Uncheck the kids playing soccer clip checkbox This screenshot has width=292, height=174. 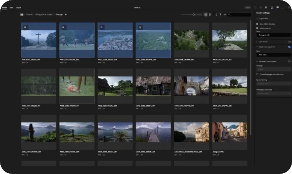(x=63, y=27)
